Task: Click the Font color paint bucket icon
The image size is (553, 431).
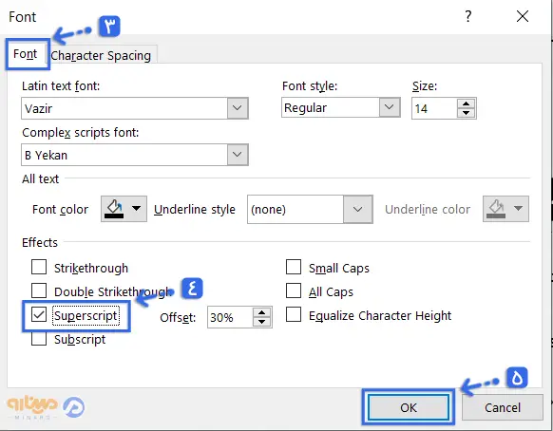Action: coord(115,209)
